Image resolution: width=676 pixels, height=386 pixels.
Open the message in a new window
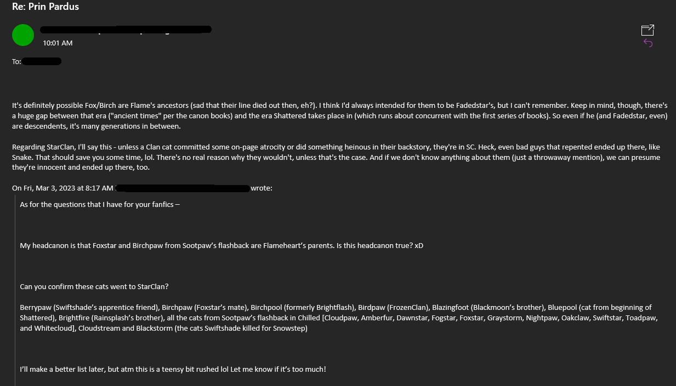pyautogui.click(x=647, y=30)
